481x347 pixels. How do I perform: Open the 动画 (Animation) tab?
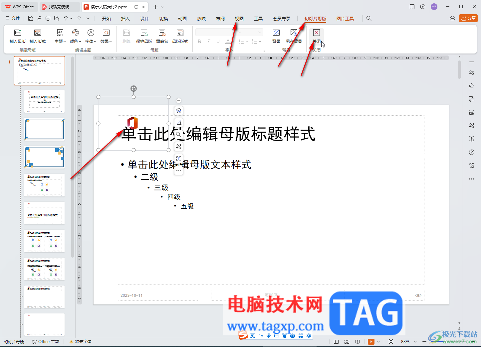click(182, 19)
